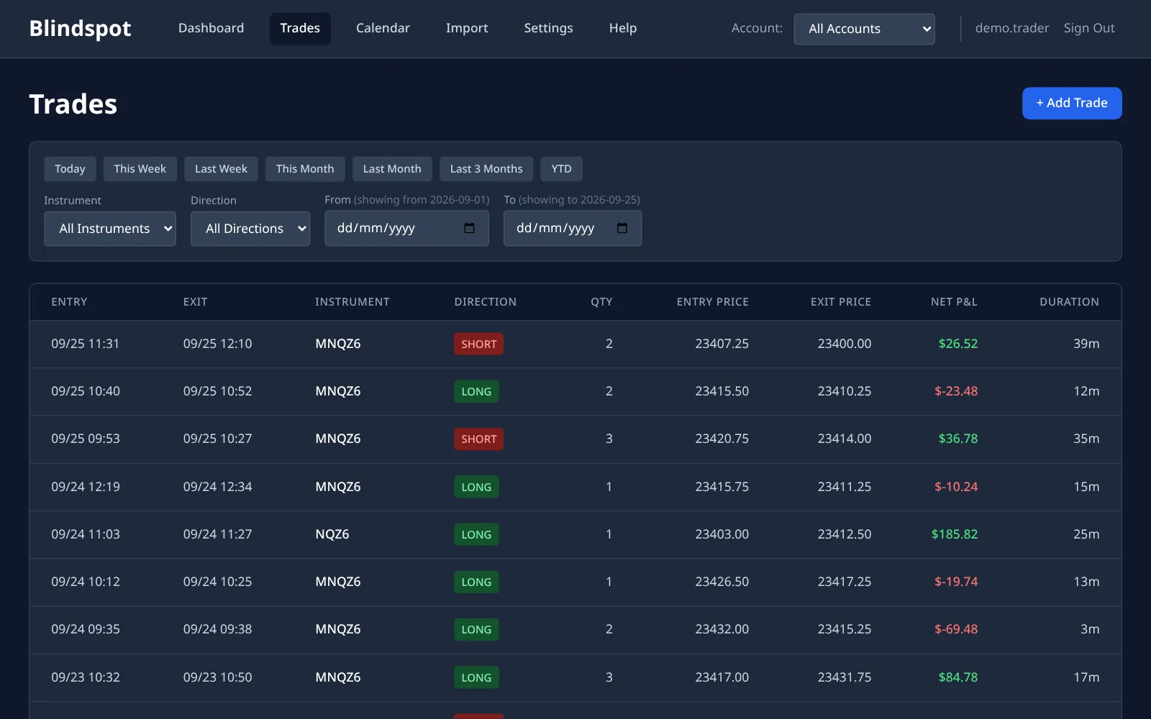This screenshot has width=1151, height=719.
Task: Click the $-69.48 net P&L value
Action: point(956,629)
